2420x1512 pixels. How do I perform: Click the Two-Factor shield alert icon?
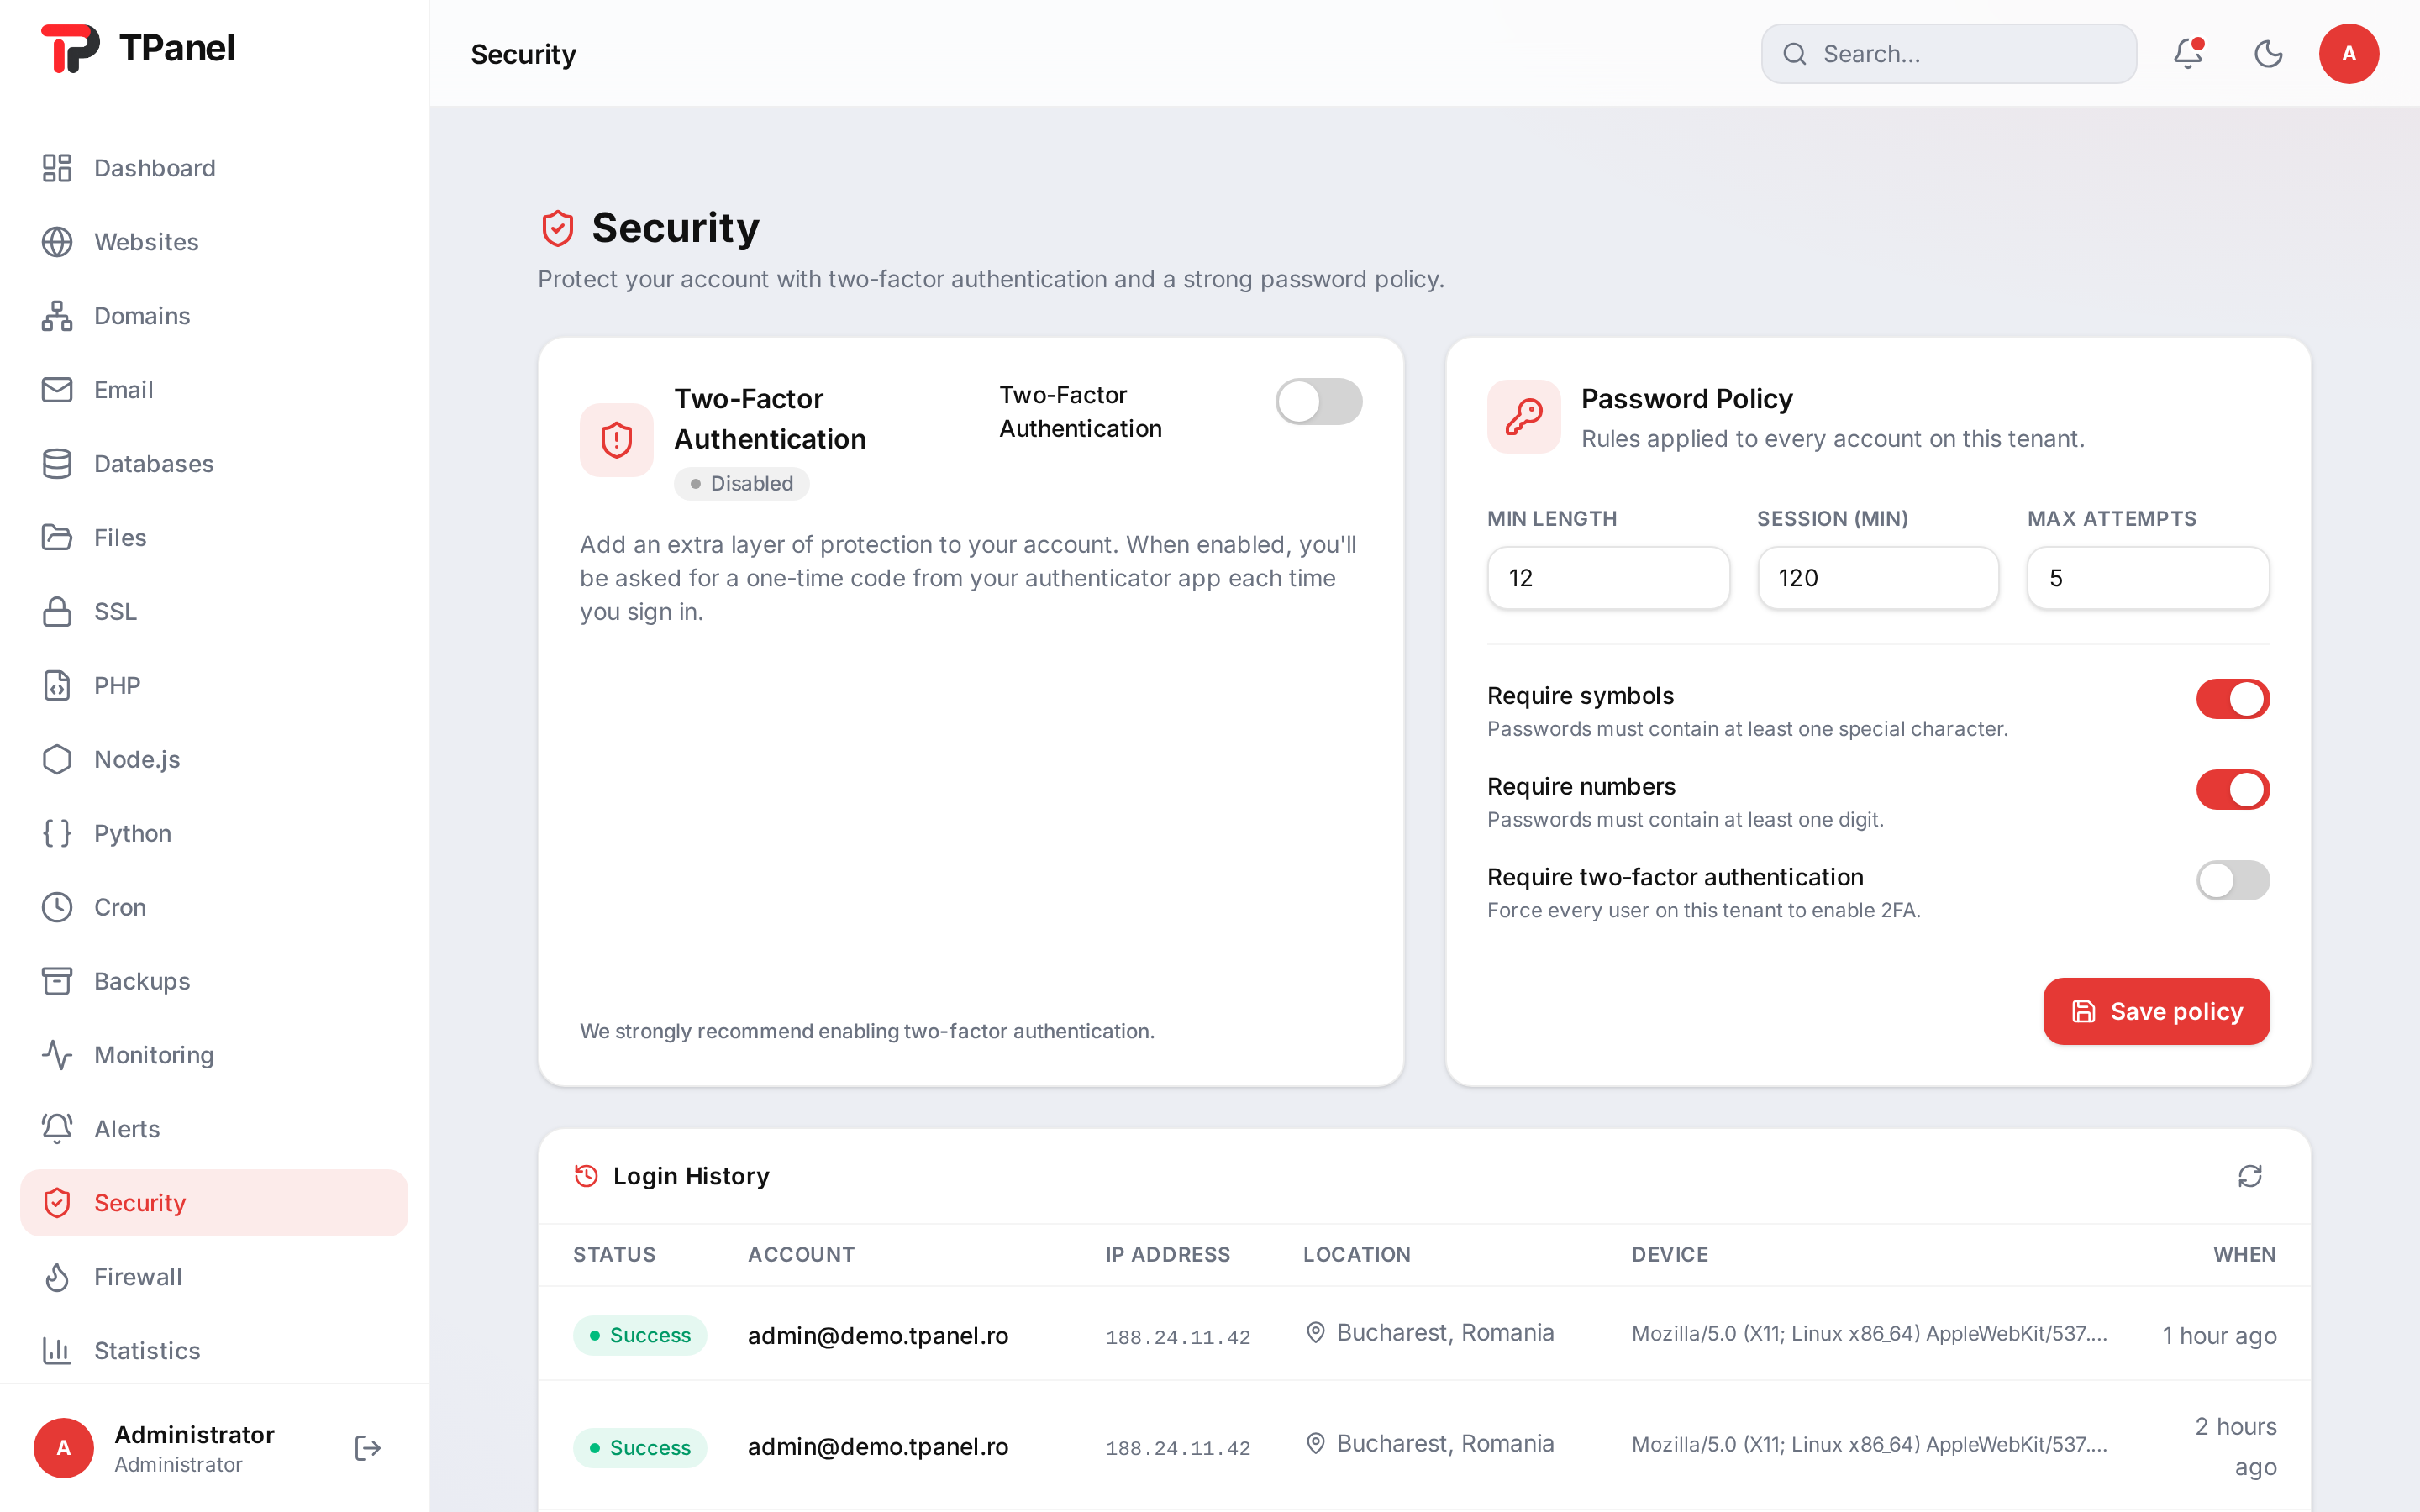coord(616,440)
